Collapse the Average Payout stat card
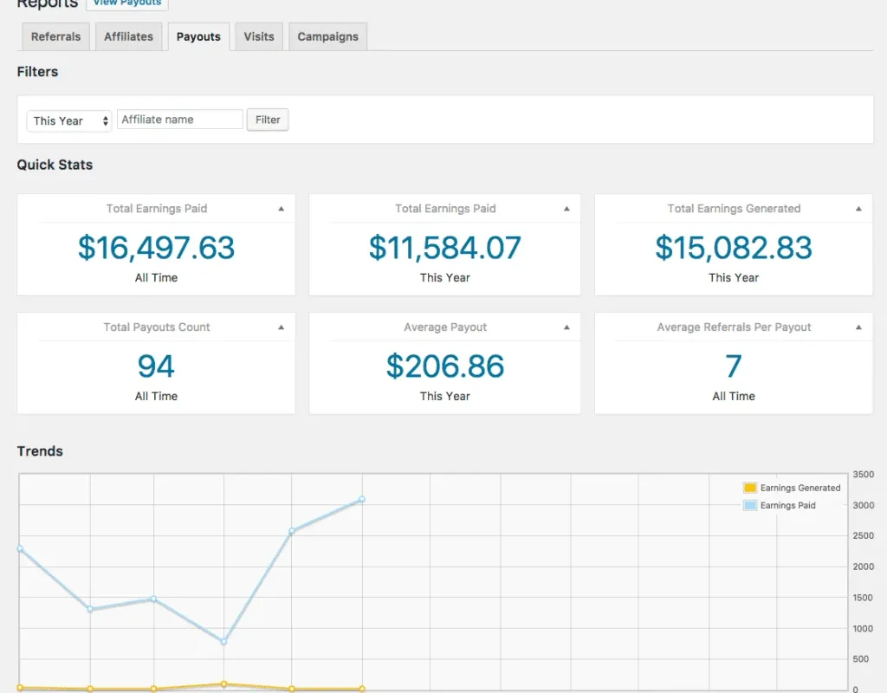 568,327
